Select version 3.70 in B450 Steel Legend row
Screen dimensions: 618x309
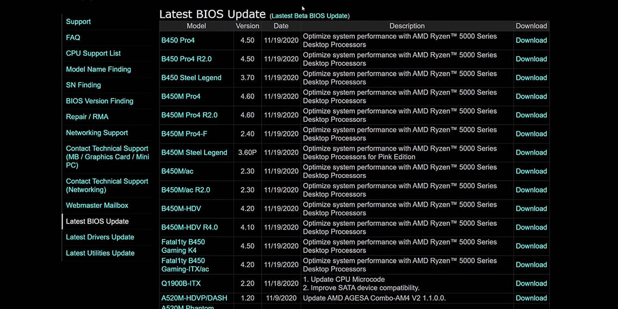point(248,78)
